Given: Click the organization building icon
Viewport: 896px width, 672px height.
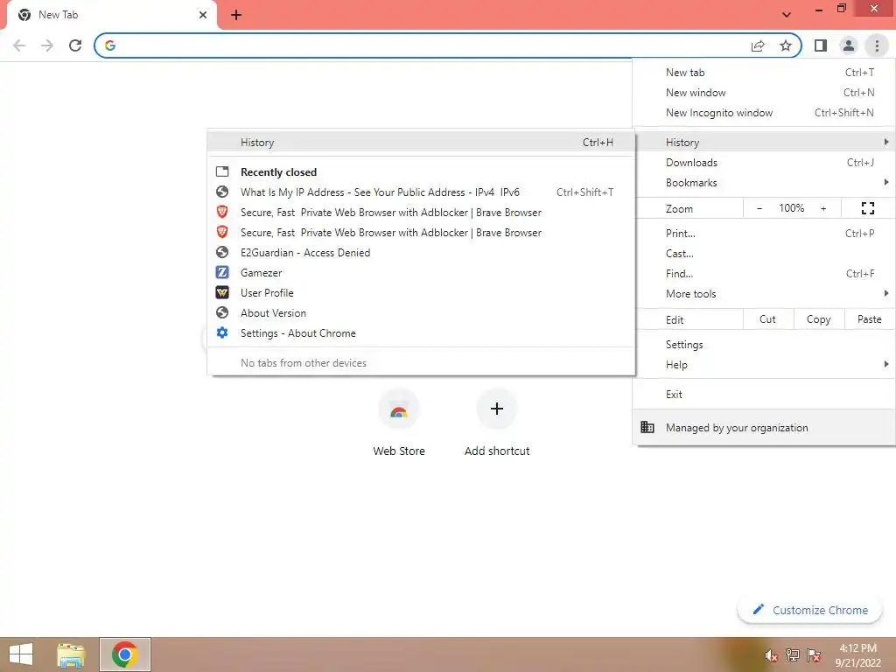Looking at the screenshot, I should click(x=647, y=427).
